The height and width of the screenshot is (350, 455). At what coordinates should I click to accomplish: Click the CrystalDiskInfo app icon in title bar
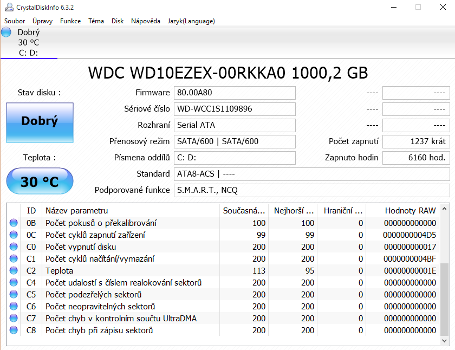(x=9, y=7)
